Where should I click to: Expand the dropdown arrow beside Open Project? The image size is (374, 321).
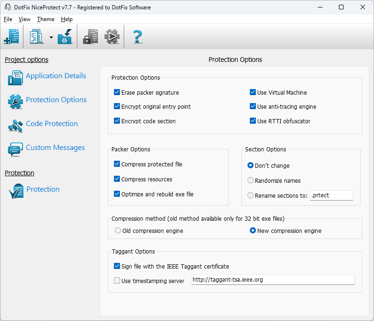click(51, 37)
